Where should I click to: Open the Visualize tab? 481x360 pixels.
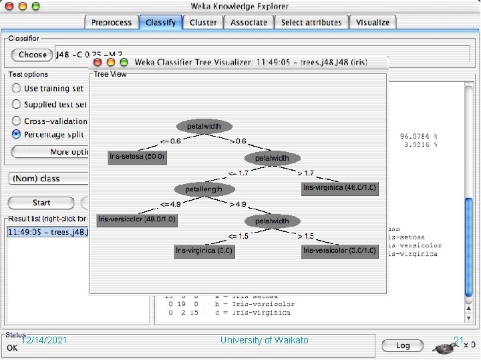click(373, 23)
